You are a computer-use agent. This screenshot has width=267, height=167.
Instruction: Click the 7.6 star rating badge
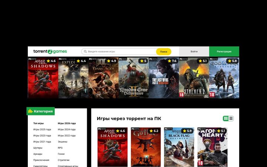172,61
